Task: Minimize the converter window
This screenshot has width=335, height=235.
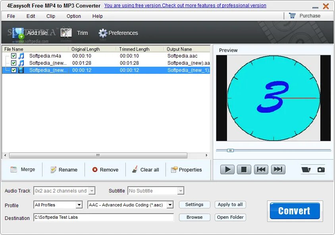Action: 315,8
